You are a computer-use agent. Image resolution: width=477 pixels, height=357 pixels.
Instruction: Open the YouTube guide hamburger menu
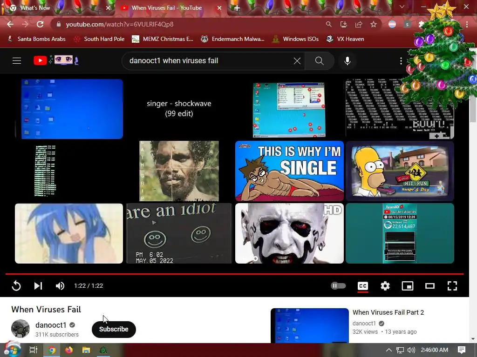[17, 61]
